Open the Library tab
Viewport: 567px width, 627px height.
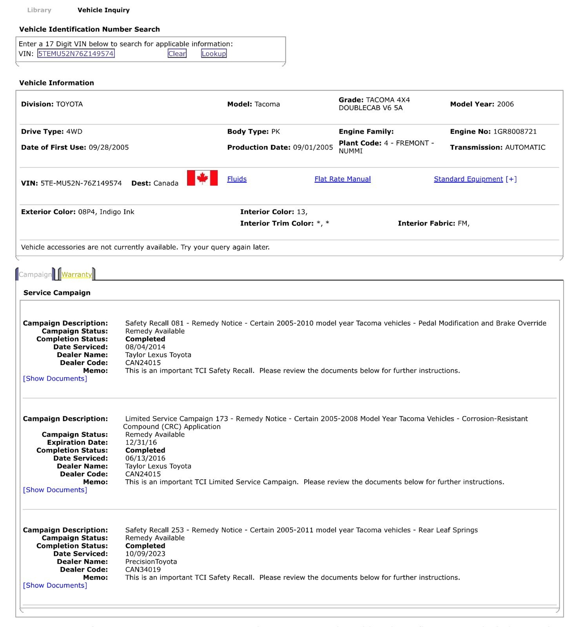(39, 10)
